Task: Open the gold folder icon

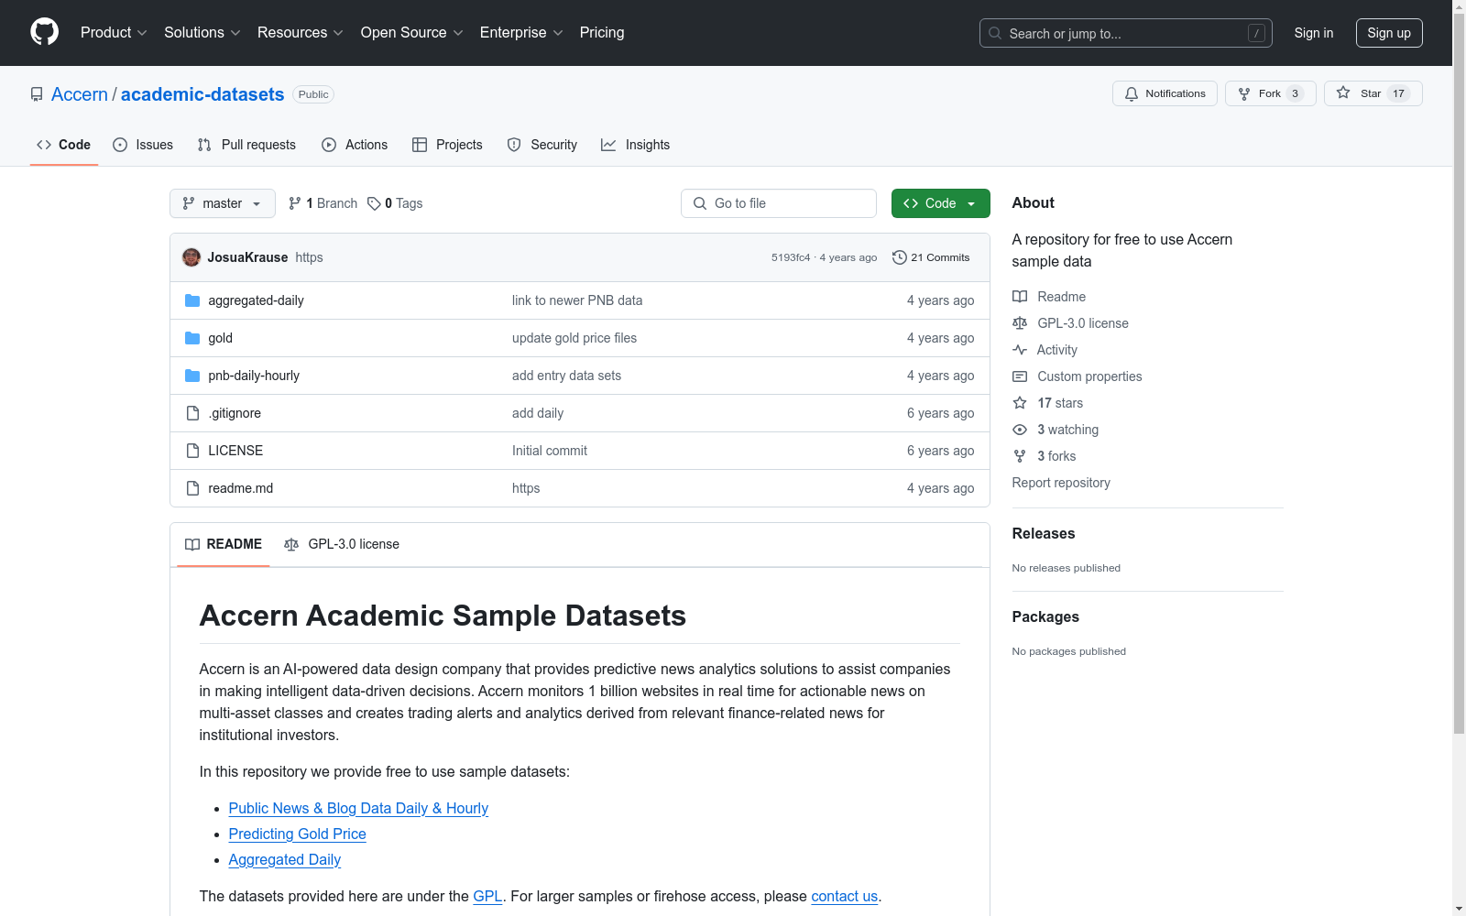Action: point(192,338)
